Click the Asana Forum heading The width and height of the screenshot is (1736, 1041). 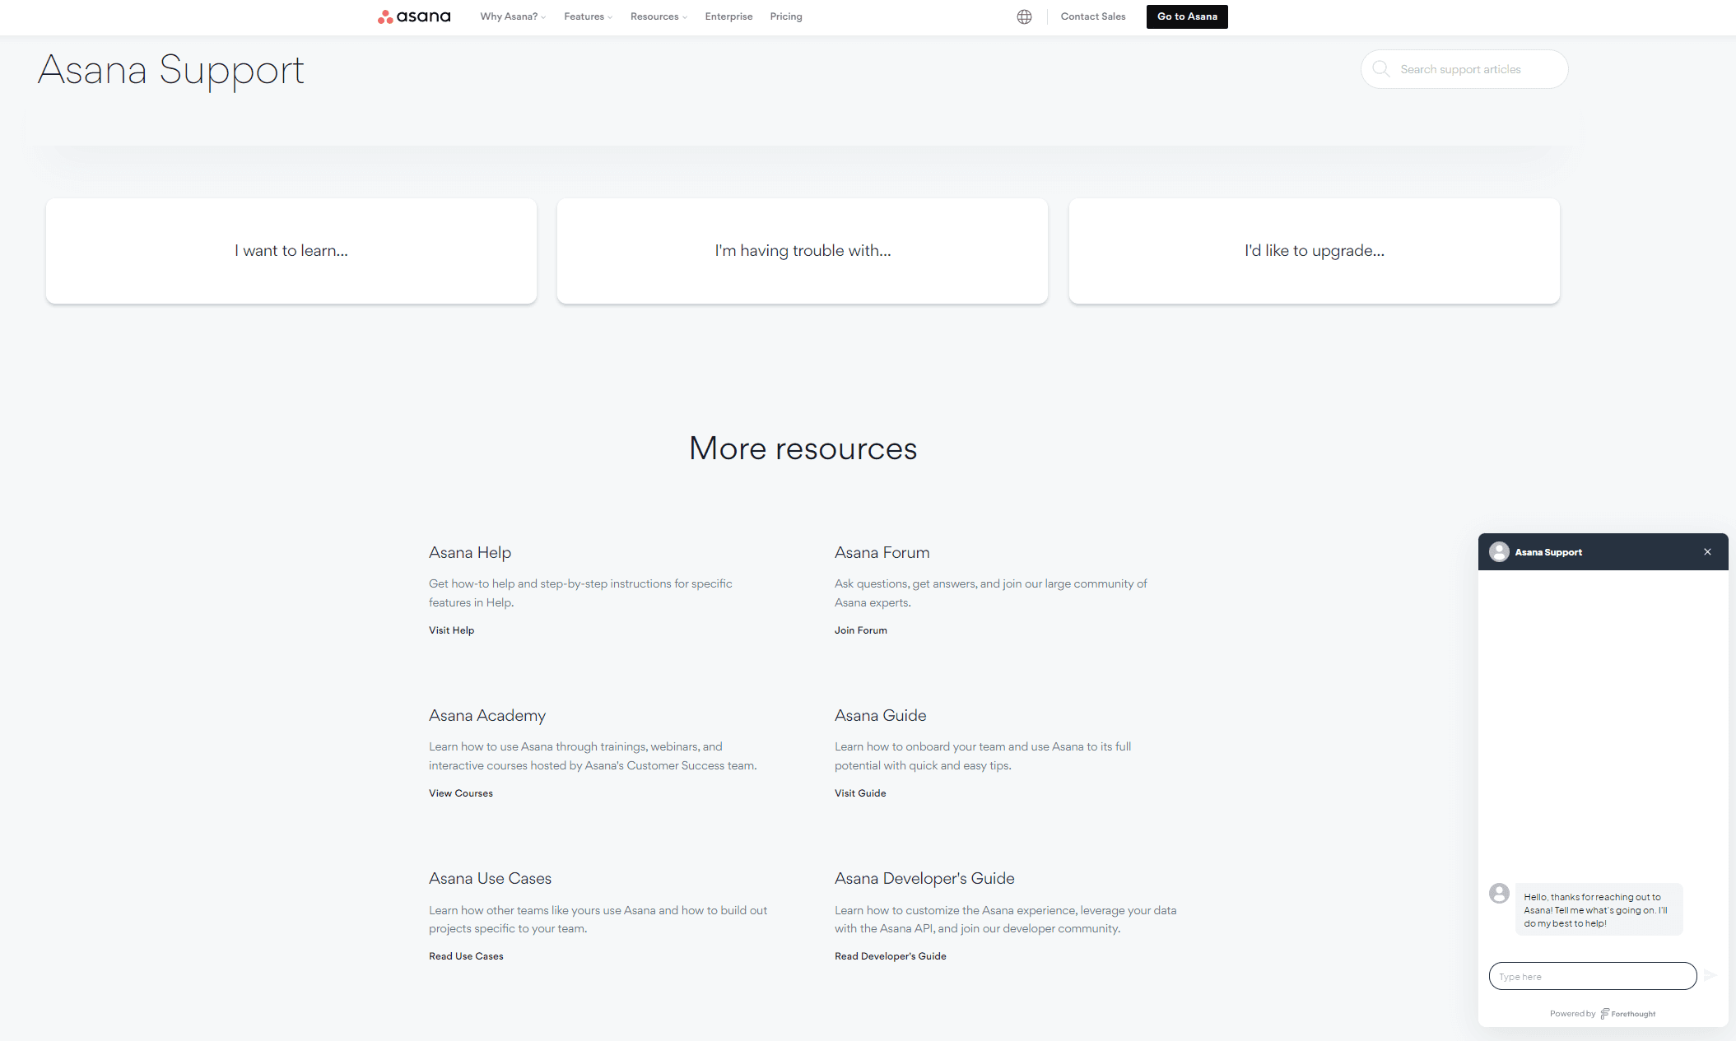pos(882,553)
